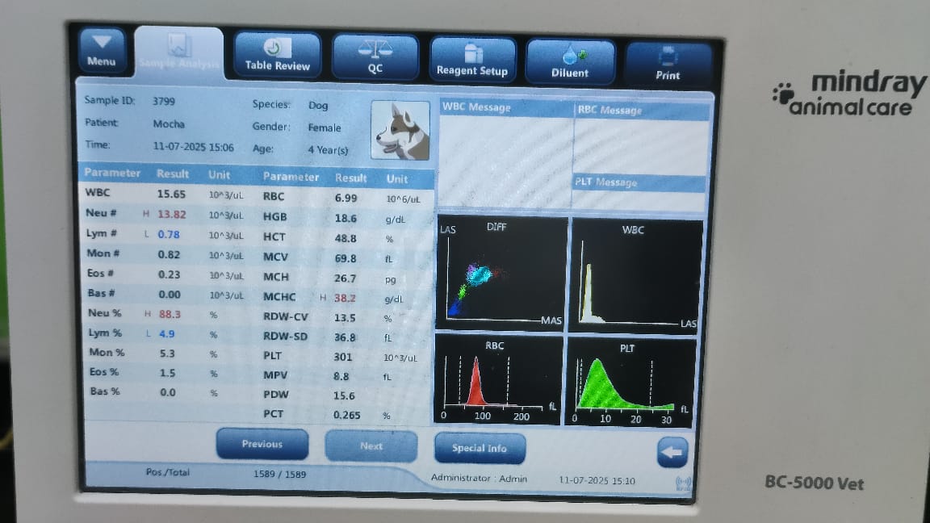Go to Previous sample result

pyautogui.click(x=262, y=444)
